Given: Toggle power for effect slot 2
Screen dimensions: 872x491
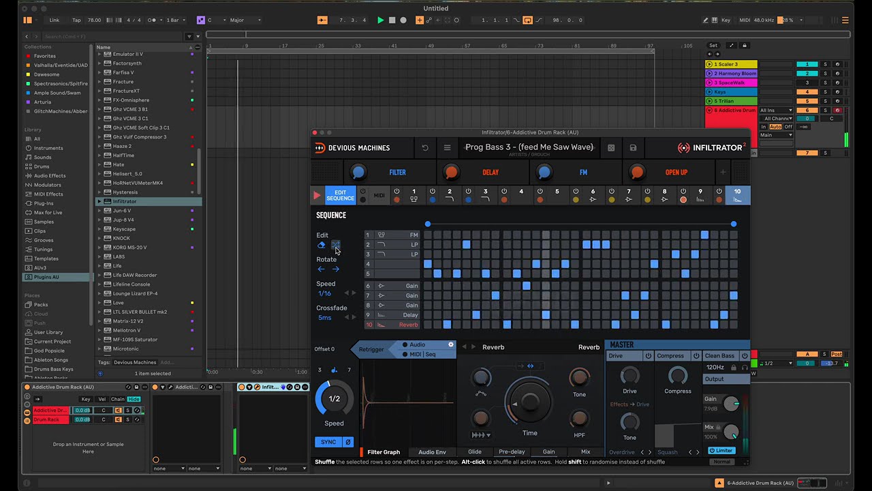Looking at the screenshot, I should point(432,192).
